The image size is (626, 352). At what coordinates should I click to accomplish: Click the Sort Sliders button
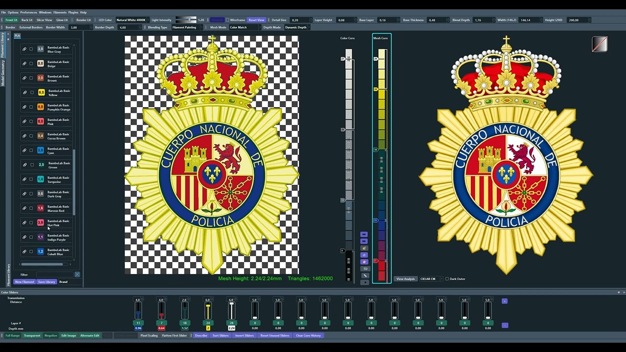point(221,336)
